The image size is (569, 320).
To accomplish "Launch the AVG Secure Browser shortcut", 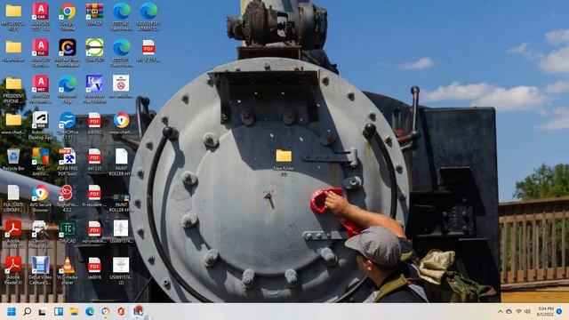I will [x=40, y=198].
